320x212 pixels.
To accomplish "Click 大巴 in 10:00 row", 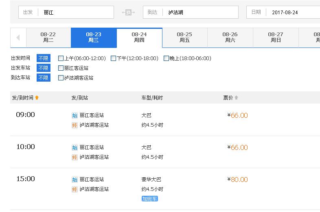I will point(146,147).
